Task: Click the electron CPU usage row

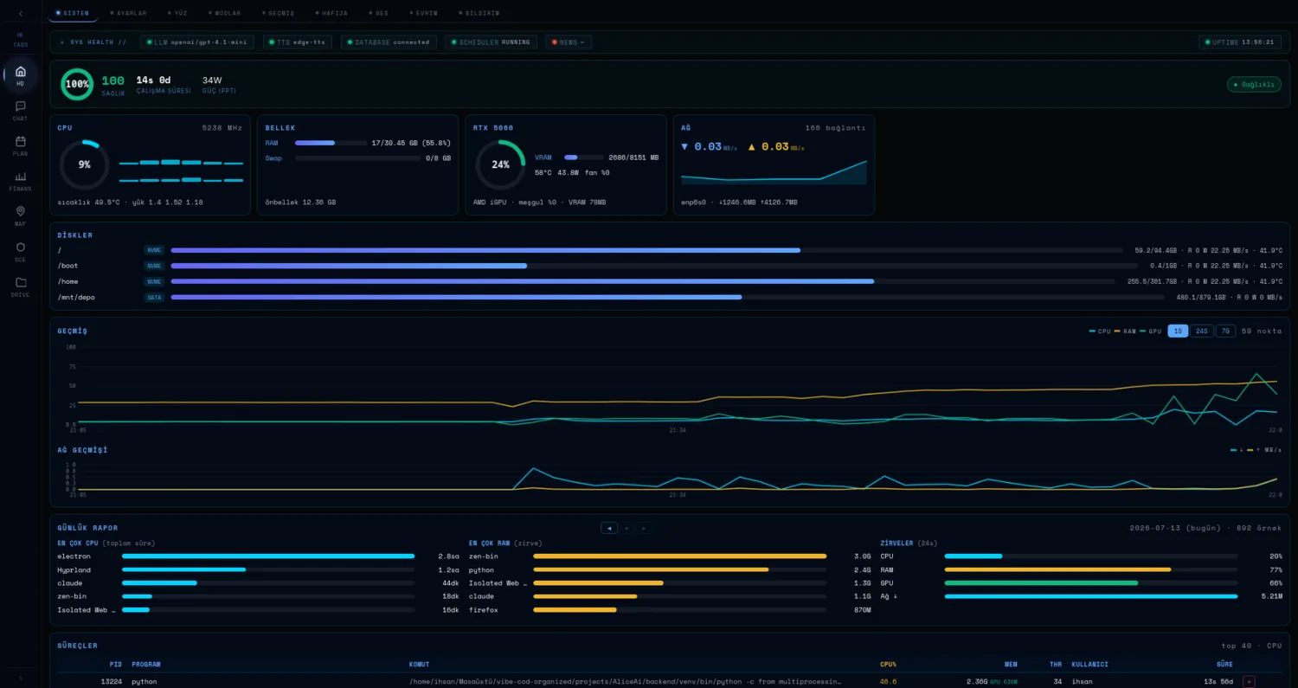Action: [259, 556]
